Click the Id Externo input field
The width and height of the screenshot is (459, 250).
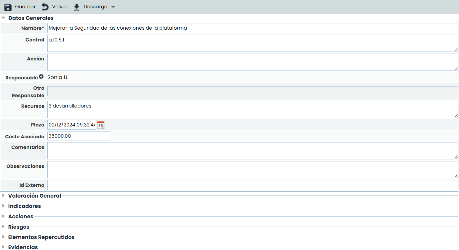[x=252, y=185]
